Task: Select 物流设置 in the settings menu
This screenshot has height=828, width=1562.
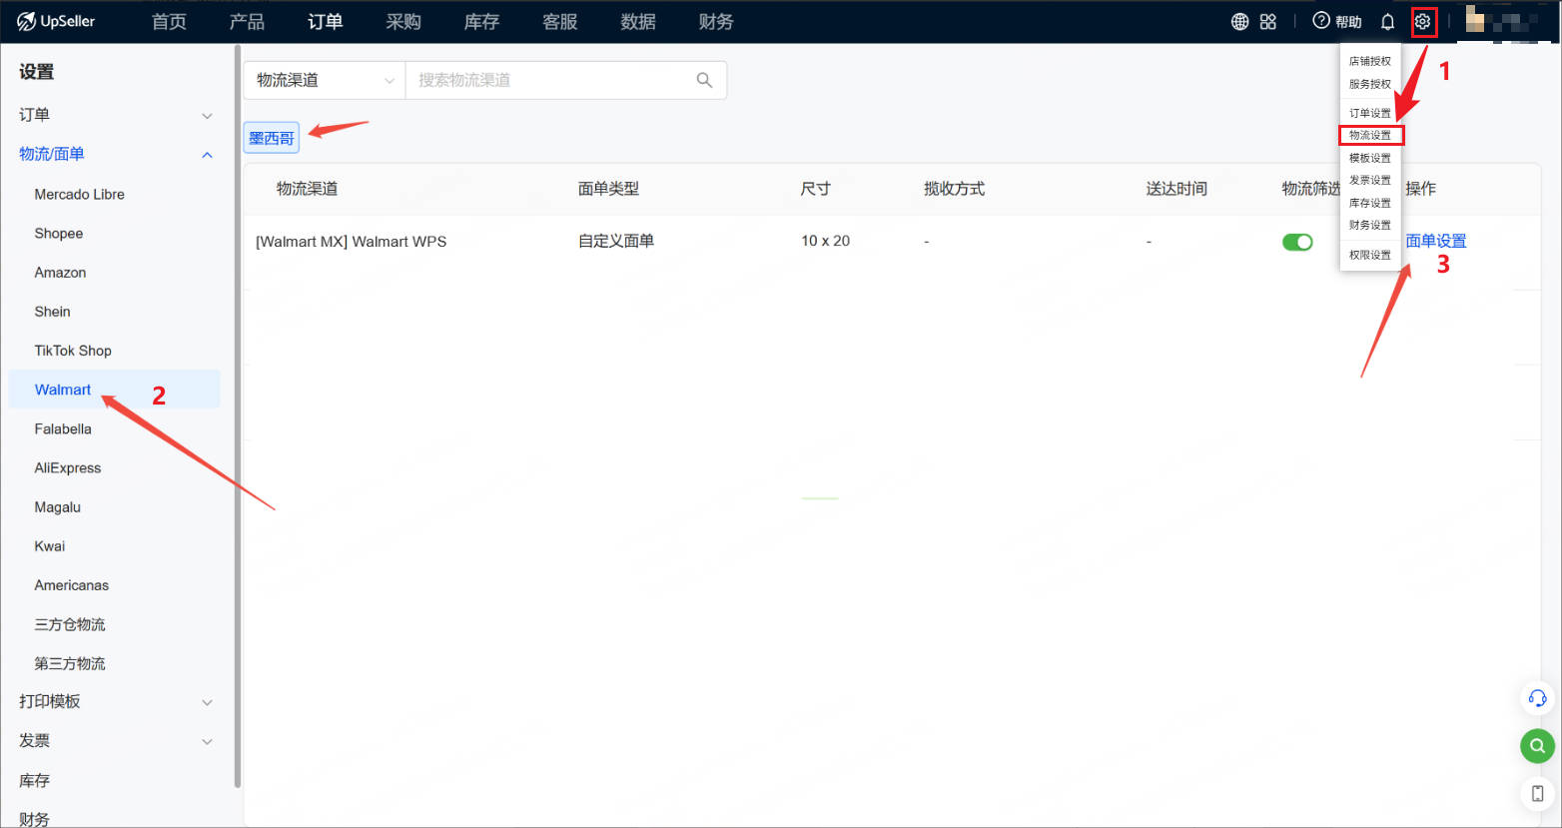Action: point(1369,134)
